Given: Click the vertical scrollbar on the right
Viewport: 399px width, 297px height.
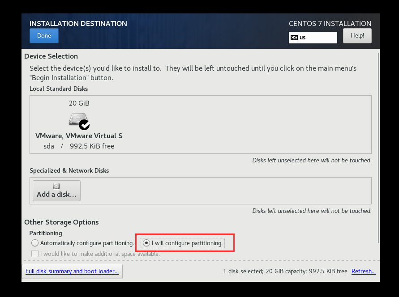Looking at the screenshot, I should pyautogui.click(x=378, y=147).
